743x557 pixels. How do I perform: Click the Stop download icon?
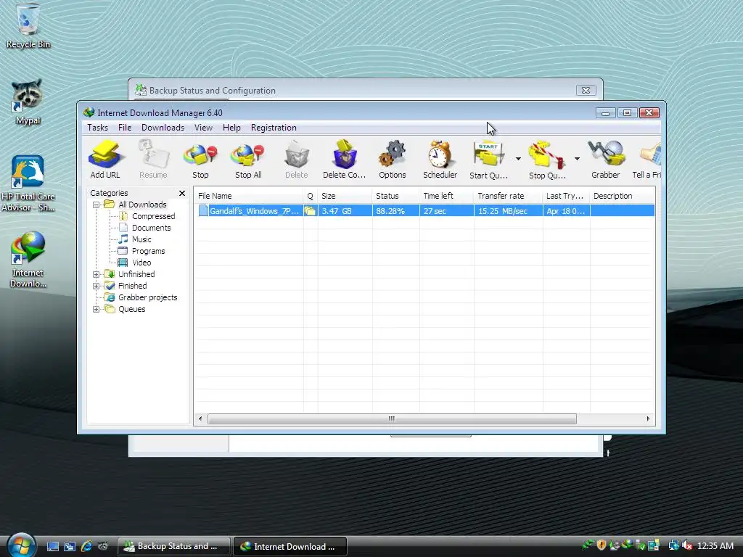[x=200, y=159]
